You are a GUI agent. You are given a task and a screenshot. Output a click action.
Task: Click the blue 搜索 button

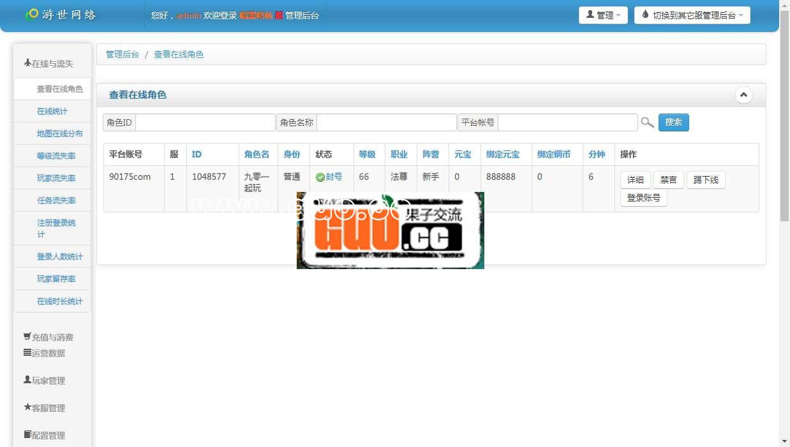[x=674, y=122]
